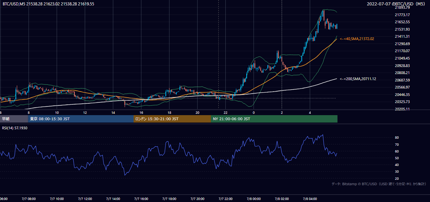The width and height of the screenshot is (430, 202).
Task: Click price axis value 20205.11
Action: pyautogui.click(x=402, y=109)
